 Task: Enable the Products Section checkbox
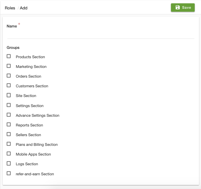(x=9, y=56)
